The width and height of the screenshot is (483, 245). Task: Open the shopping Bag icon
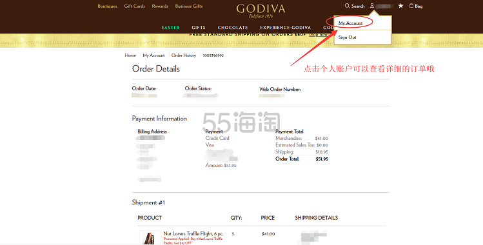pos(411,6)
